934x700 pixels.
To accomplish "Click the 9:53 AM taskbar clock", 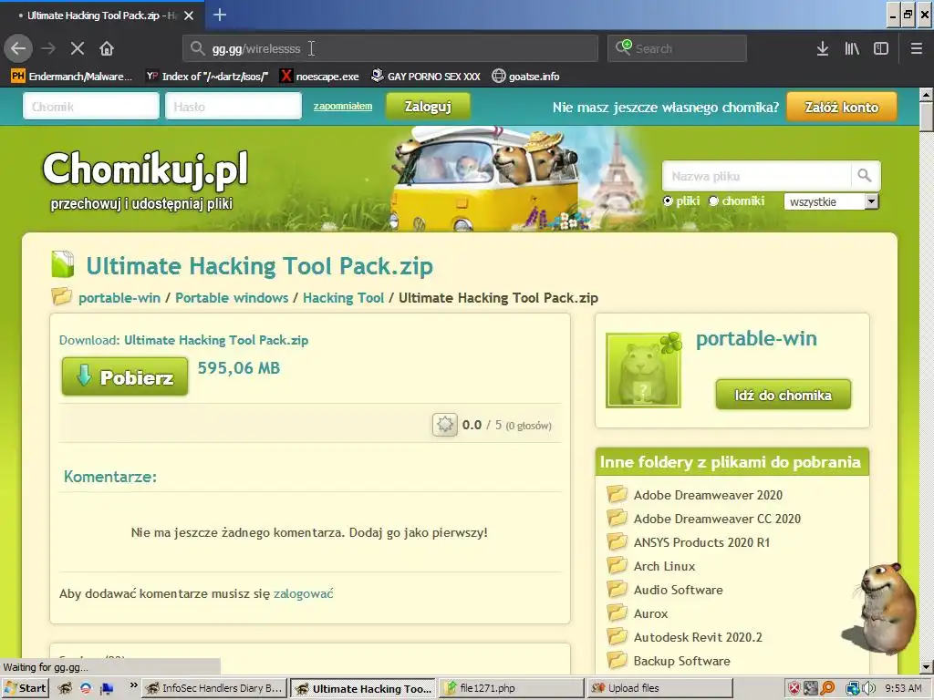I will [903, 688].
